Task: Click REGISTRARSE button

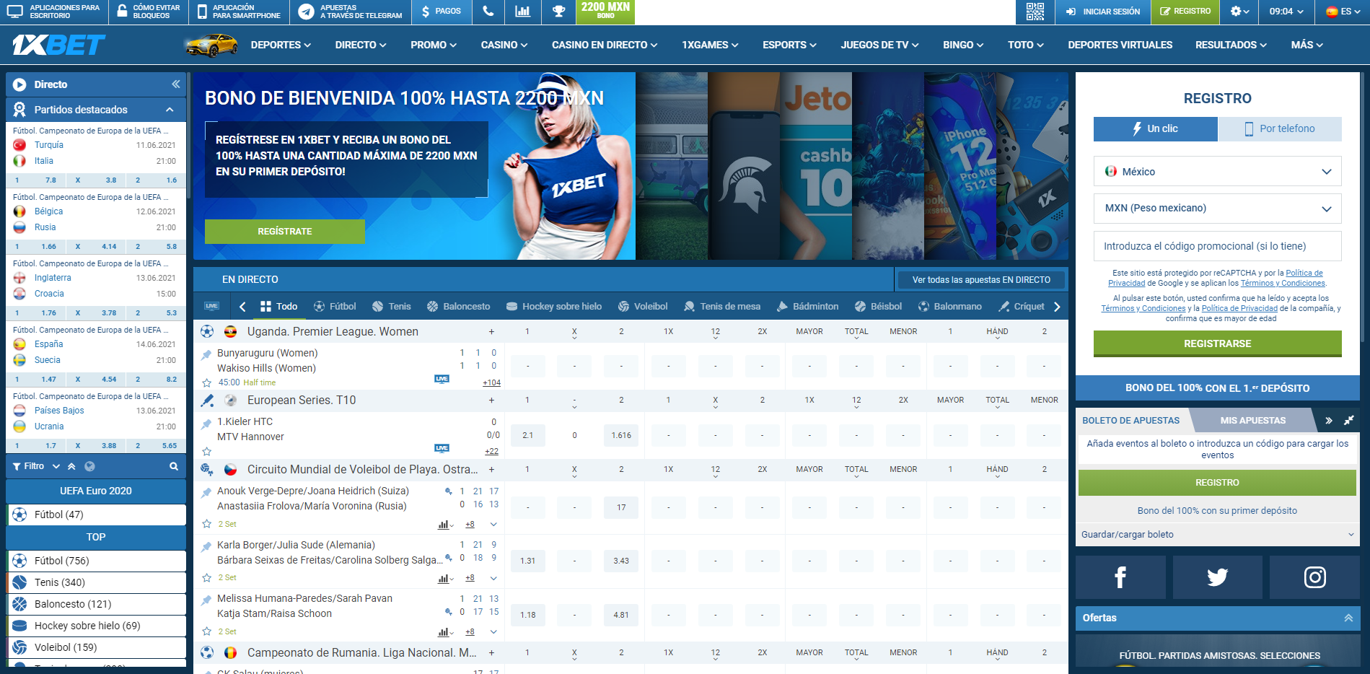Action: coord(1217,343)
